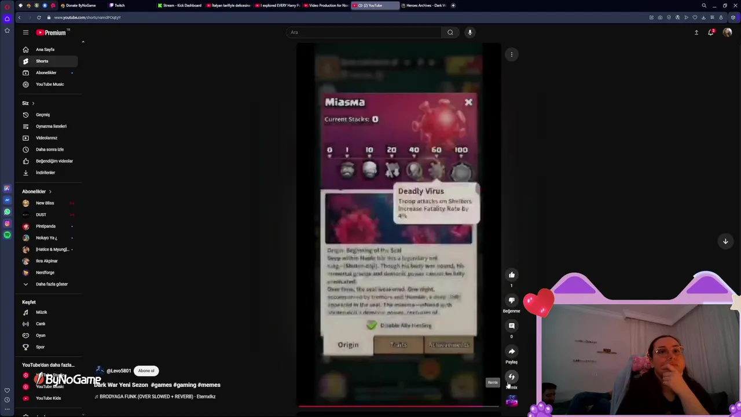Expand the Siz section chevron
Screen dimensions: 741x417
pyautogui.click(x=33, y=103)
